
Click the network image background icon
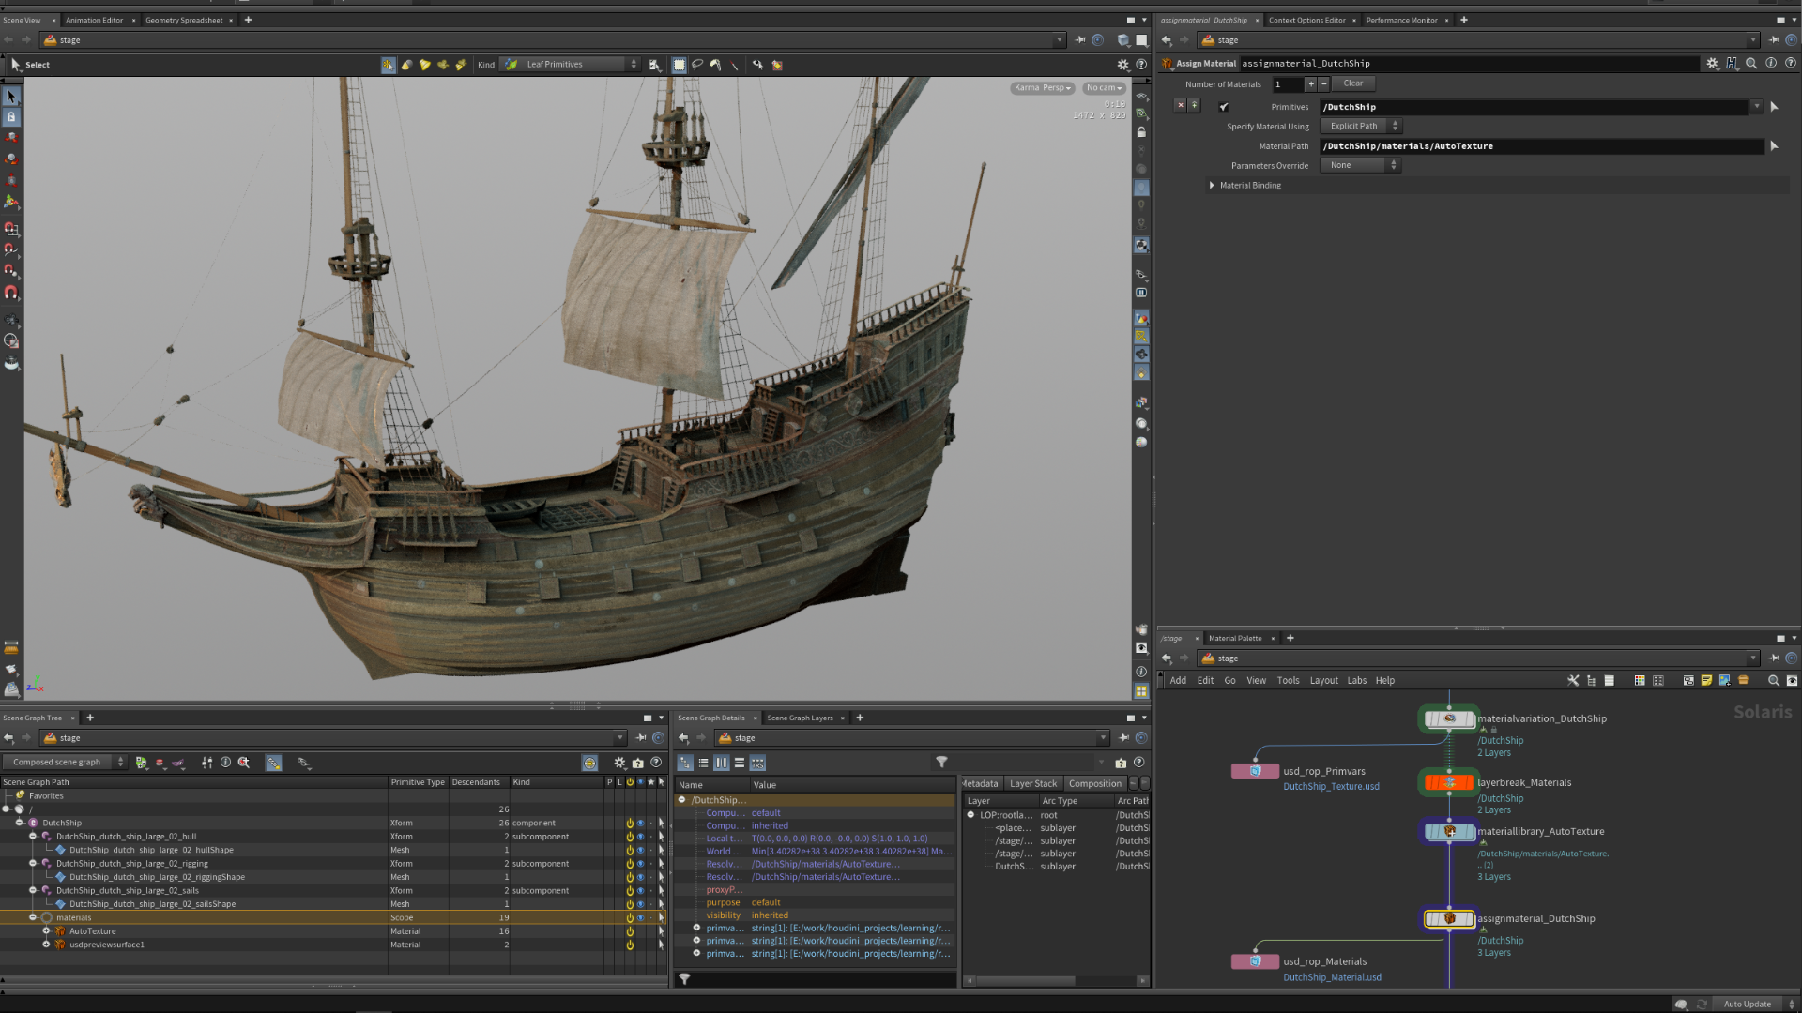[1724, 681]
